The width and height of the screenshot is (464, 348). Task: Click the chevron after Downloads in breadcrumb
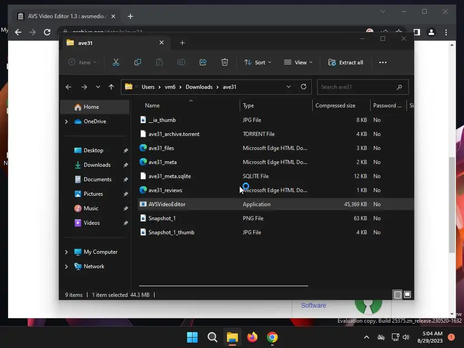(217, 87)
